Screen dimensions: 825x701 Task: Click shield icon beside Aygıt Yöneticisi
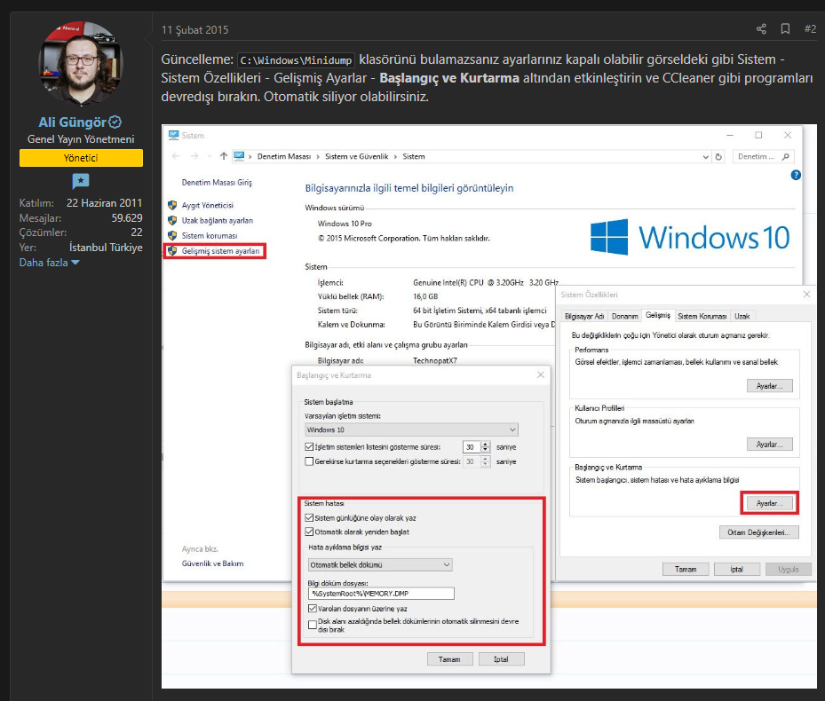pos(172,205)
